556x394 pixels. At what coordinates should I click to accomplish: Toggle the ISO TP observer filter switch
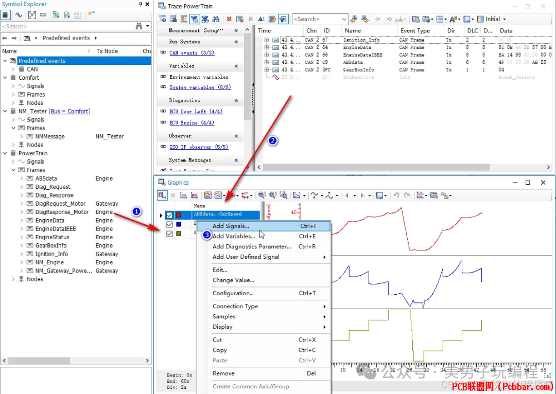coord(163,147)
